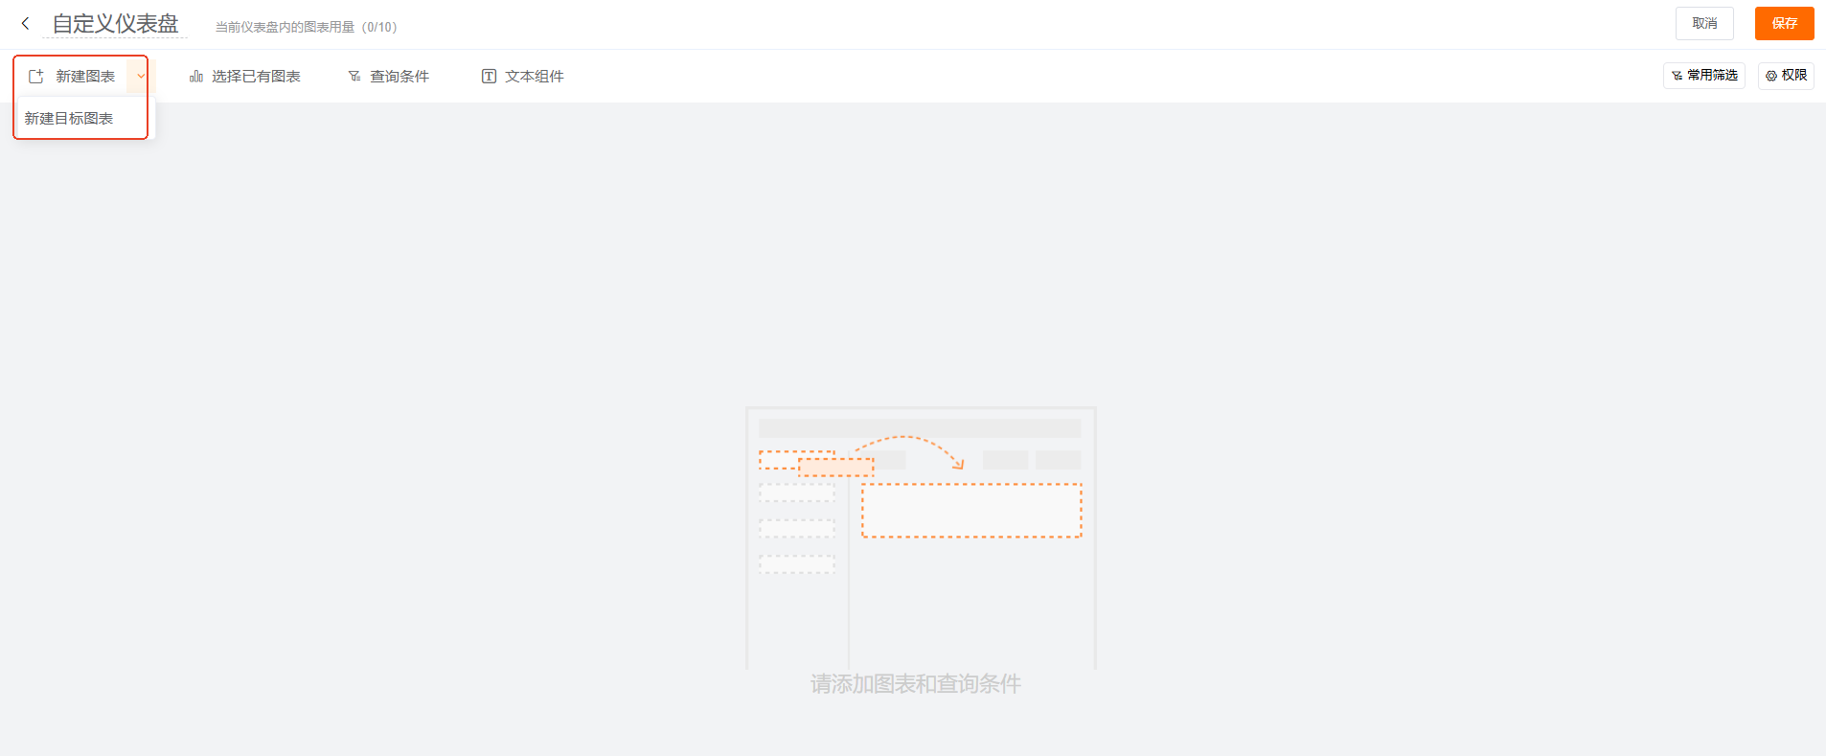Click the 取消 button
This screenshot has height=756, width=1826.
[x=1703, y=23]
